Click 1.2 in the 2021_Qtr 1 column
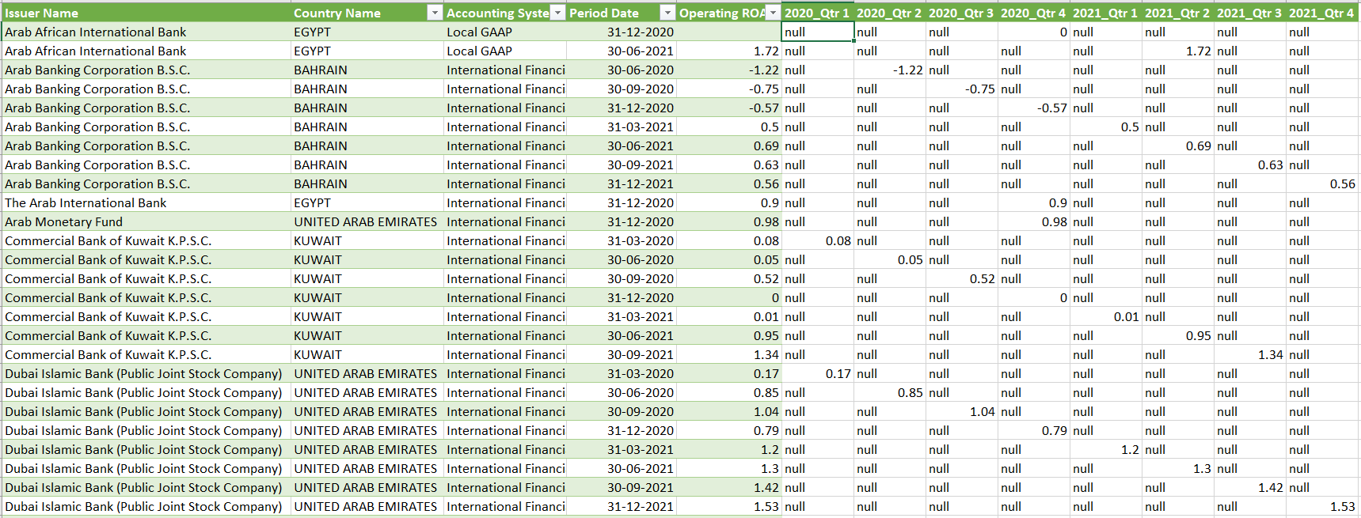This screenshot has height=518, width=1361. pyautogui.click(x=1106, y=449)
